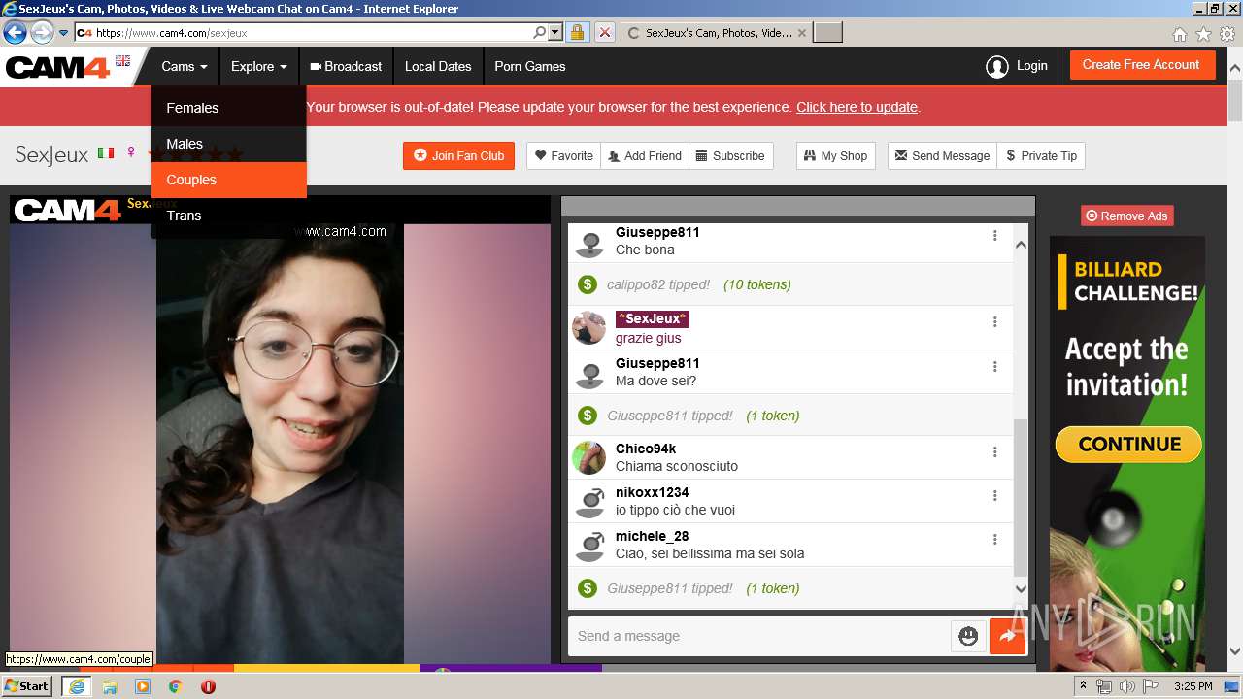
Task: Expand the Explore dropdown menu
Action: pyautogui.click(x=259, y=66)
